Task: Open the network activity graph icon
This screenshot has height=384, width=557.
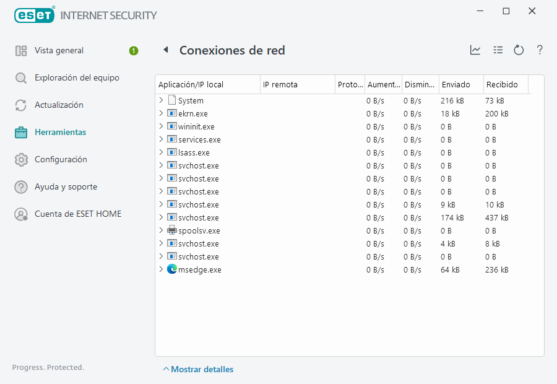Action: [x=475, y=50]
